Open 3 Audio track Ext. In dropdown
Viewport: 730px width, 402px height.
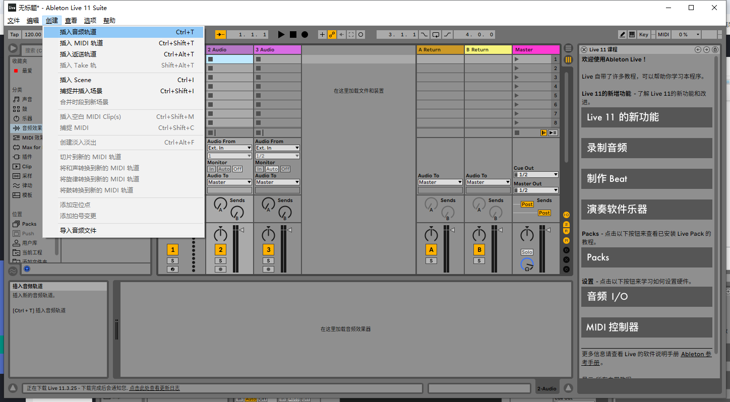tap(277, 148)
